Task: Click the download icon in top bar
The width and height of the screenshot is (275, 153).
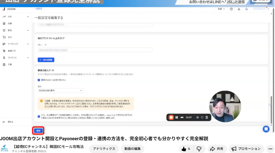Action: 239,9
